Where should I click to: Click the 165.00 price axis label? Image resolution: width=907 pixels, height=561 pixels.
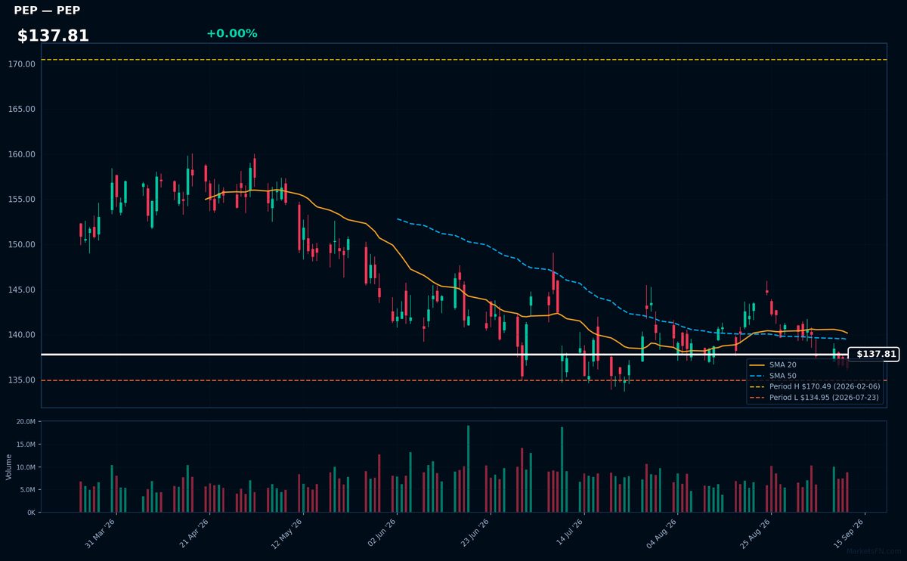click(x=22, y=110)
